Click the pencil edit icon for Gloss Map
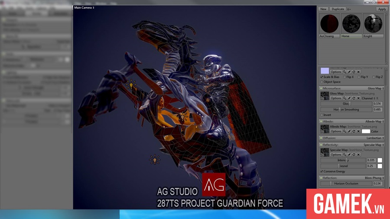Viewport: 390px width, 219px height. pos(349,98)
